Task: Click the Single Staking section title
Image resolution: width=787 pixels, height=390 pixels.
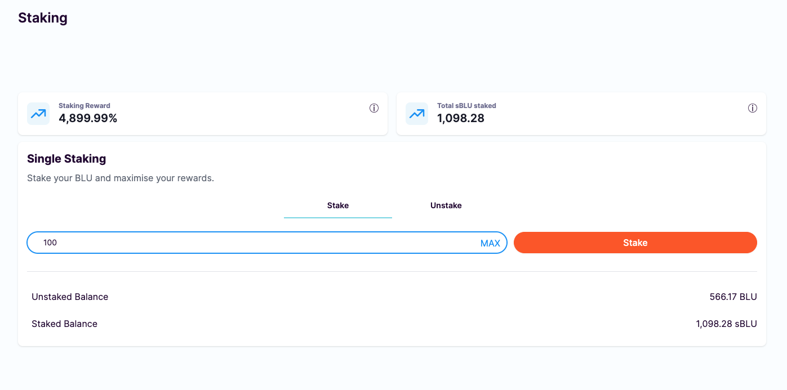Action: 66,159
